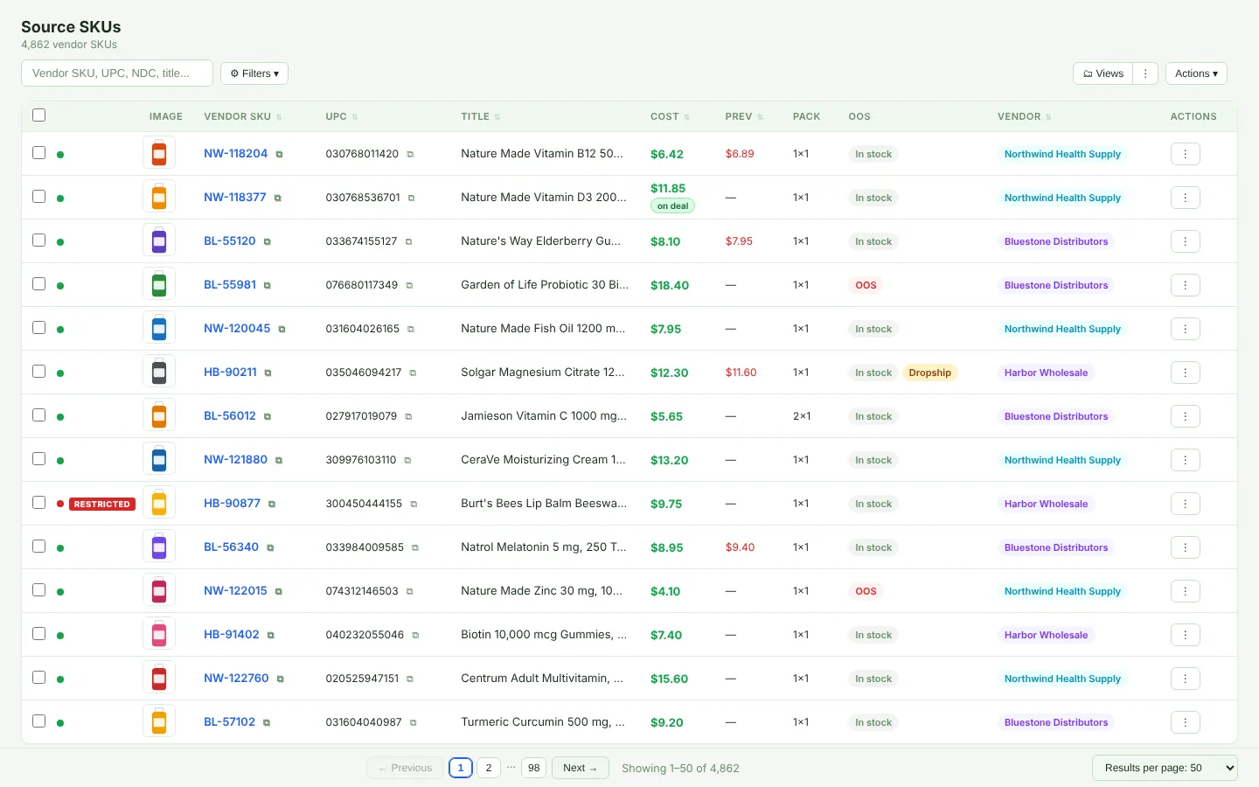
Task: Copy vendor SKU BL-55120
Action: 268,241
